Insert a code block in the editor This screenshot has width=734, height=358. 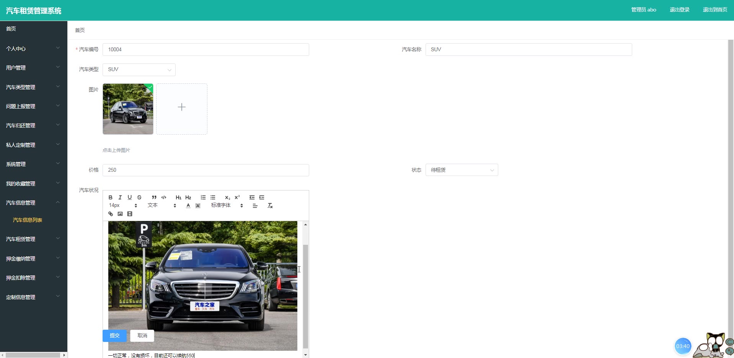tap(164, 197)
